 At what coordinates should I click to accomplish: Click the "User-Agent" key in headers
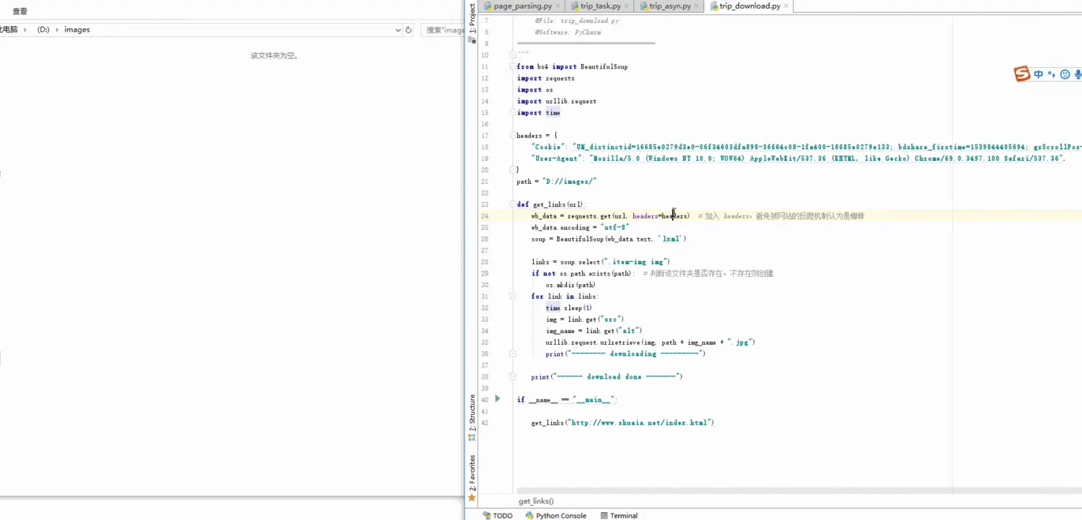tap(557, 158)
